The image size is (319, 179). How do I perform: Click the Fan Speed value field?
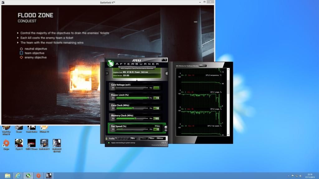(x=156, y=129)
